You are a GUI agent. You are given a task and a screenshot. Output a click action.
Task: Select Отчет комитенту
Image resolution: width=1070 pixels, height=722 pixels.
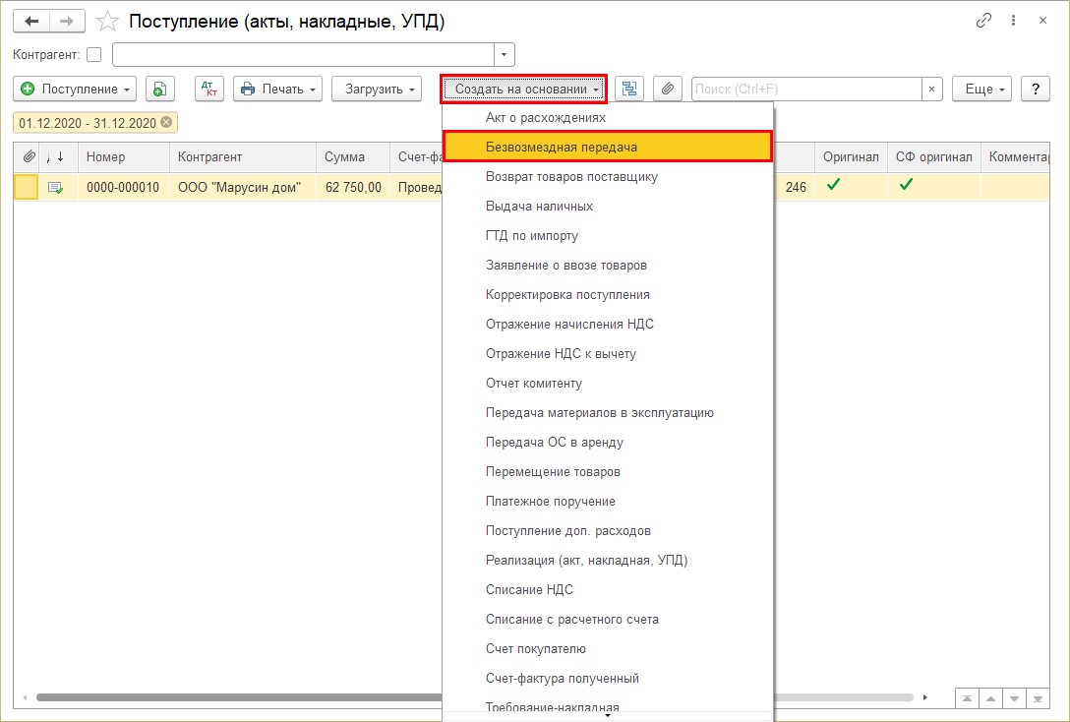(608, 383)
